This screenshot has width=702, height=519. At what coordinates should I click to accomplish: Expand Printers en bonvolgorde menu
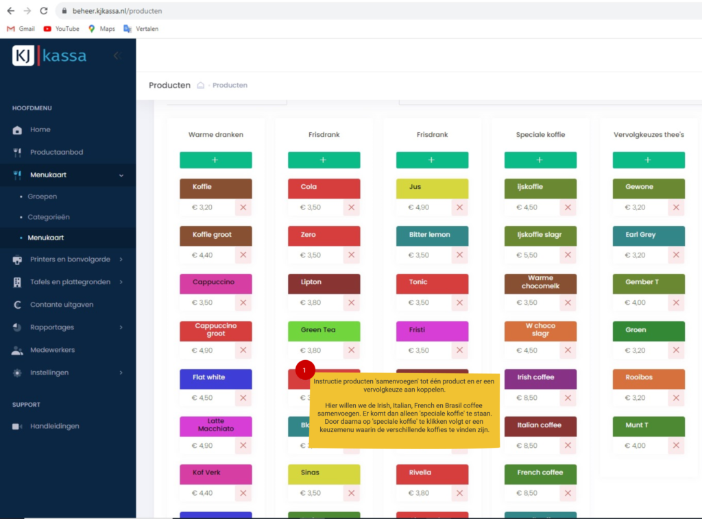click(x=121, y=259)
